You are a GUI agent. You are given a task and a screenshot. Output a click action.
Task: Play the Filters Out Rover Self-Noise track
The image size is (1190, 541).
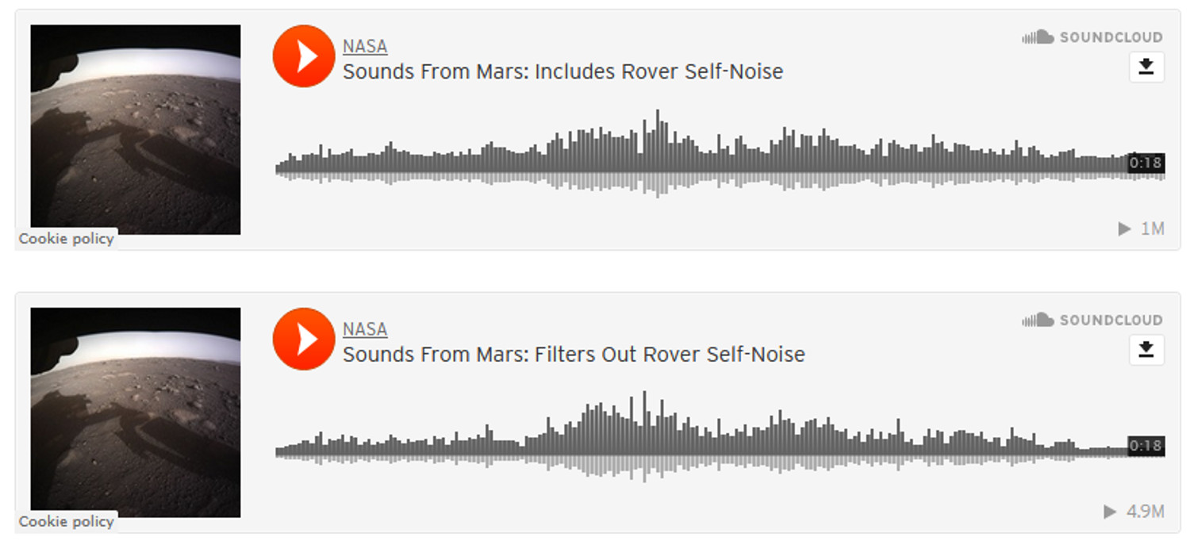point(303,339)
